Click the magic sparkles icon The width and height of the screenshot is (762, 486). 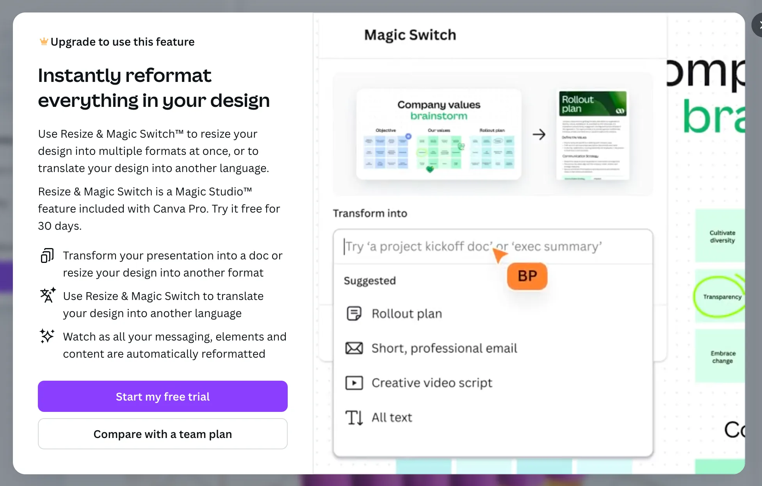[x=47, y=336]
